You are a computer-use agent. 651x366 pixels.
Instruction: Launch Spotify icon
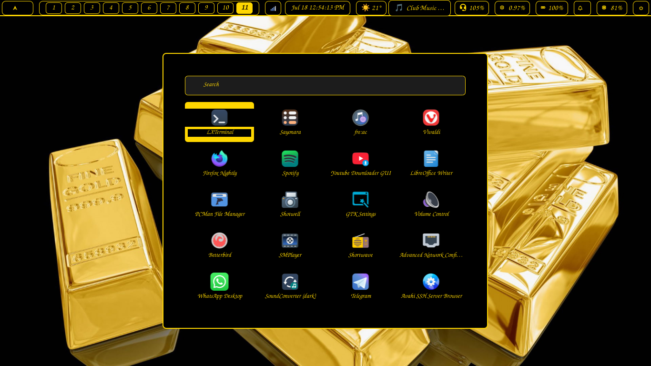pos(290,159)
